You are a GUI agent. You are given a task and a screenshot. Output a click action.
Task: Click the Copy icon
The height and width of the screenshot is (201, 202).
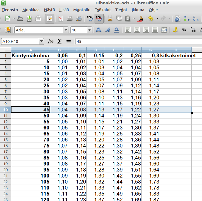(119, 18)
